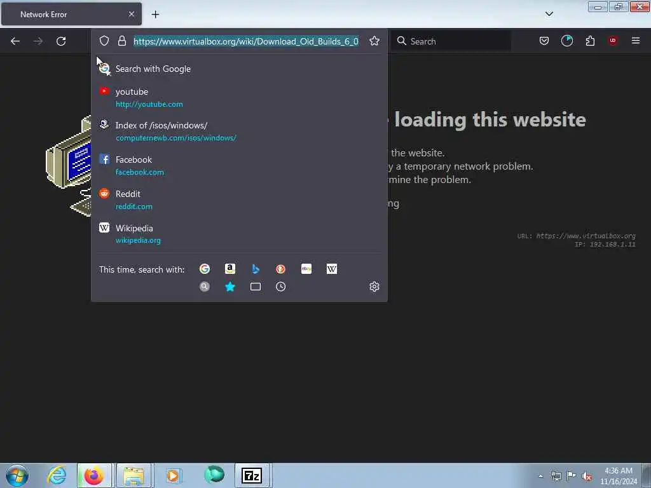Bookmark this page with the star icon

374,41
